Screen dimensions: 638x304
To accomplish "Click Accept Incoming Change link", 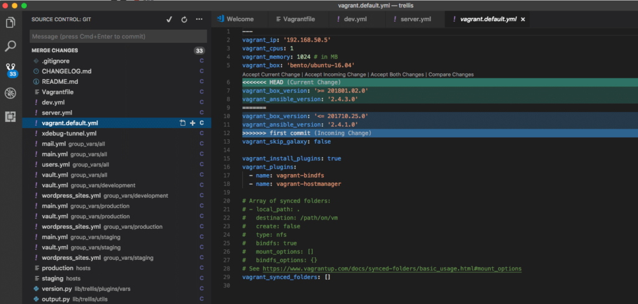I will tap(336, 75).
